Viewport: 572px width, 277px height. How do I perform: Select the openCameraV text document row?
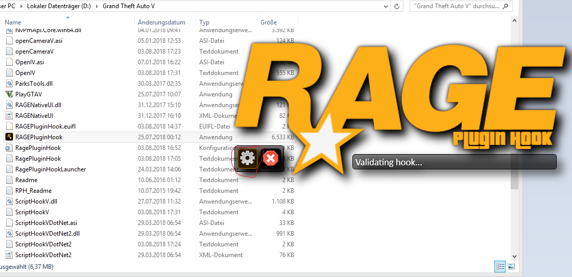(x=150, y=52)
